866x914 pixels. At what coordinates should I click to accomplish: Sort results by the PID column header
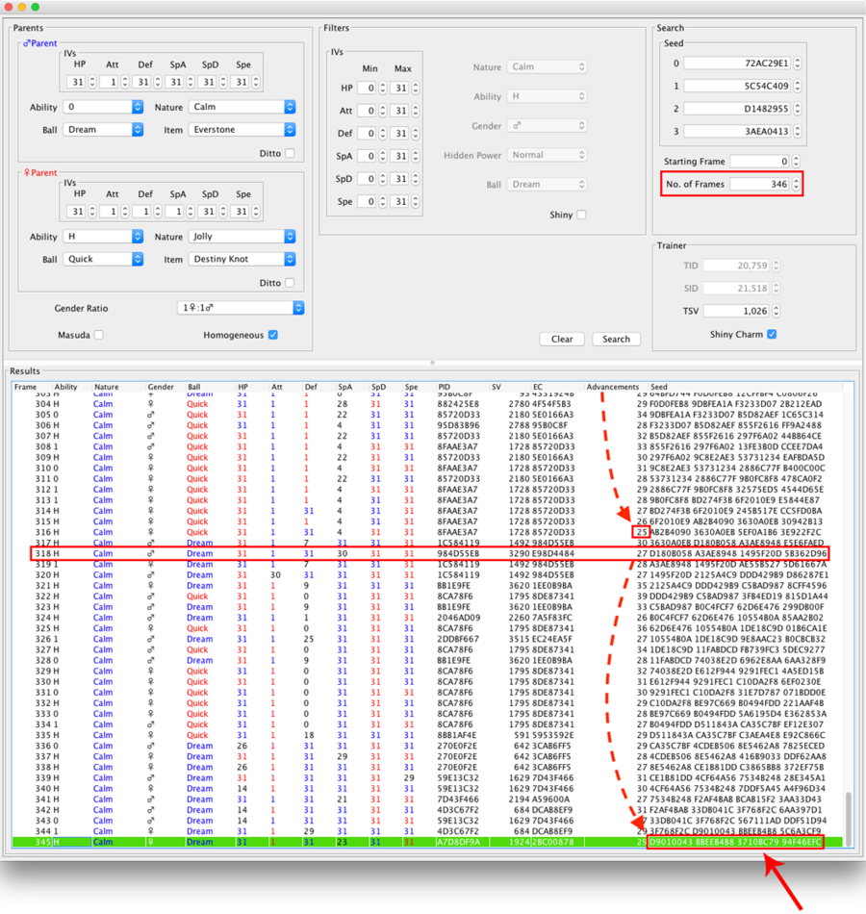445,387
